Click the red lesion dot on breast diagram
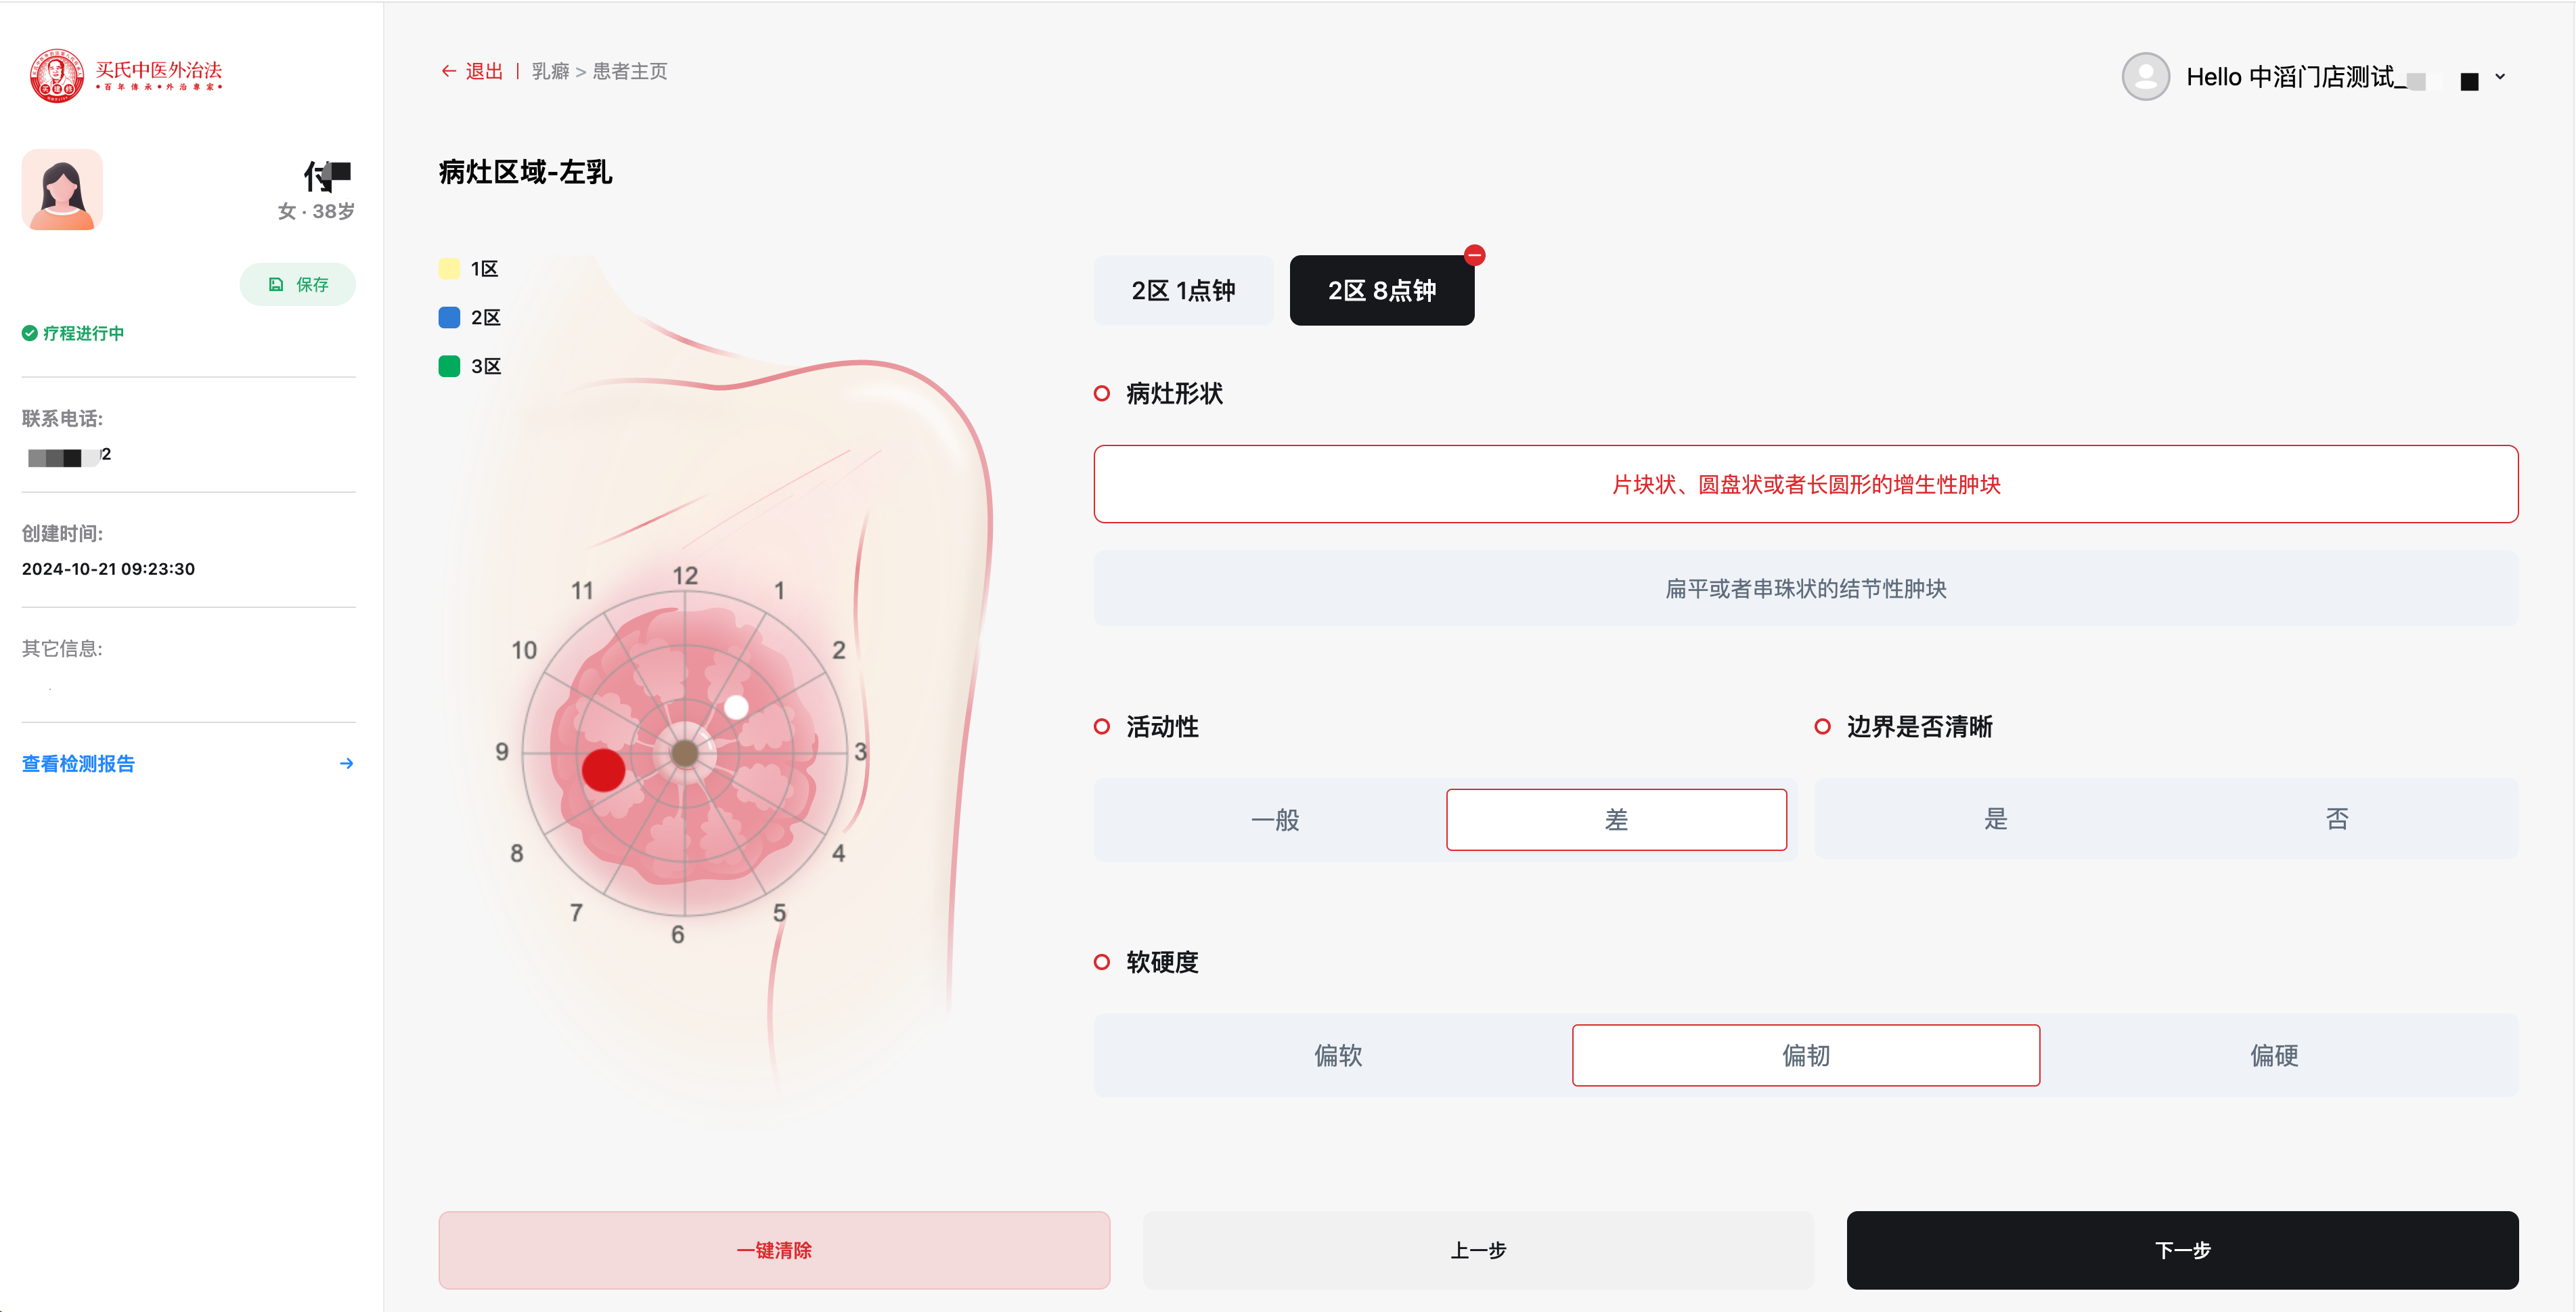 pyautogui.click(x=603, y=770)
